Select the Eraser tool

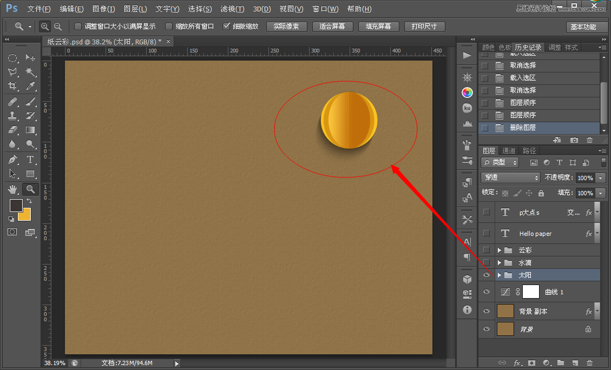coord(12,130)
